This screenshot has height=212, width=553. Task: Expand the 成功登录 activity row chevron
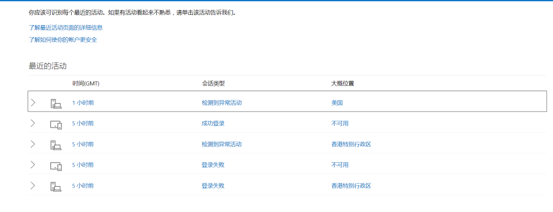pyautogui.click(x=33, y=123)
